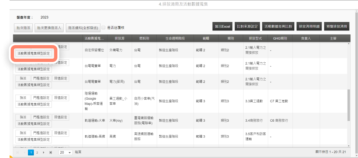
Task: Jump to last page arrow in pager
Action: tap(50, 152)
